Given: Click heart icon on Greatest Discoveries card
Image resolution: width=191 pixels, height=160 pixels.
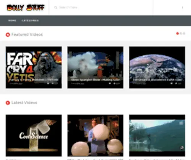Looking at the screenshot, I should [x=172, y=84].
